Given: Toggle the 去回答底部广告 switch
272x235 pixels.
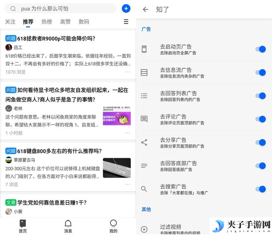Looking at the screenshot, I should coord(261,166).
